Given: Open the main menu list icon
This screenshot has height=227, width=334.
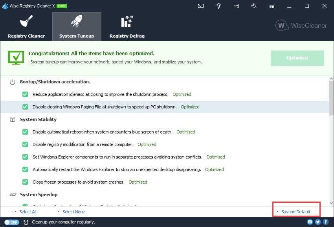Looking at the screenshot, I should click(x=272, y=6).
